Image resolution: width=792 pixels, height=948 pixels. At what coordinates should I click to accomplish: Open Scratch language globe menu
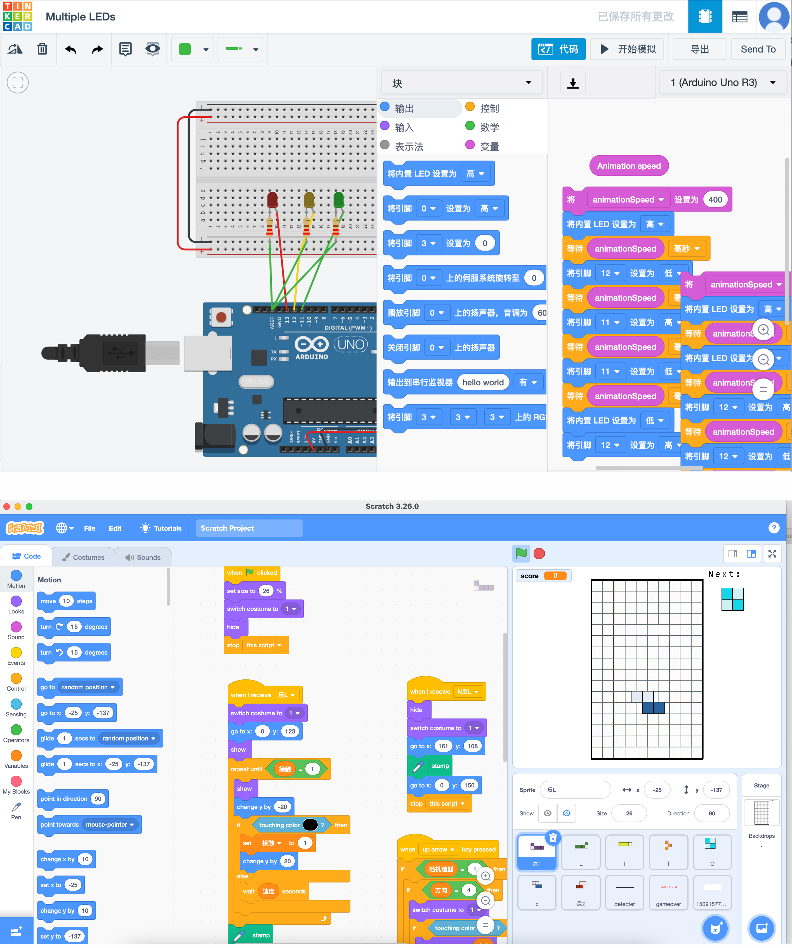point(65,528)
